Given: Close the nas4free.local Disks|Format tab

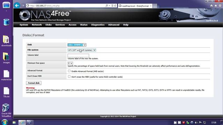Looking at the screenshot, I should (151, 6).
